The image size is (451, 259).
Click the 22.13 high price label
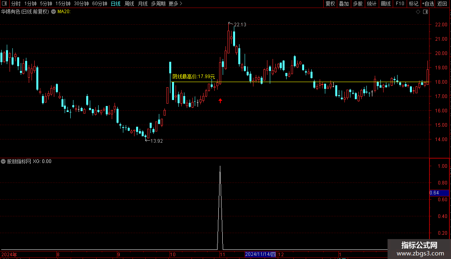point(240,25)
